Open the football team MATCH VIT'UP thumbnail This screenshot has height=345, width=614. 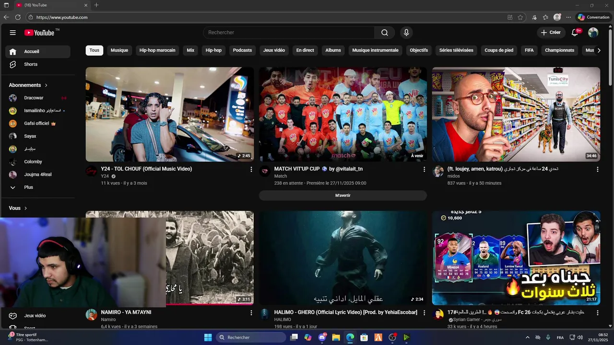point(343,114)
